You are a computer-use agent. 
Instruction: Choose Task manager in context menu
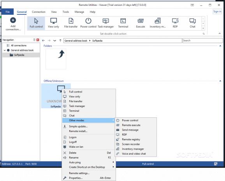[89, 106]
